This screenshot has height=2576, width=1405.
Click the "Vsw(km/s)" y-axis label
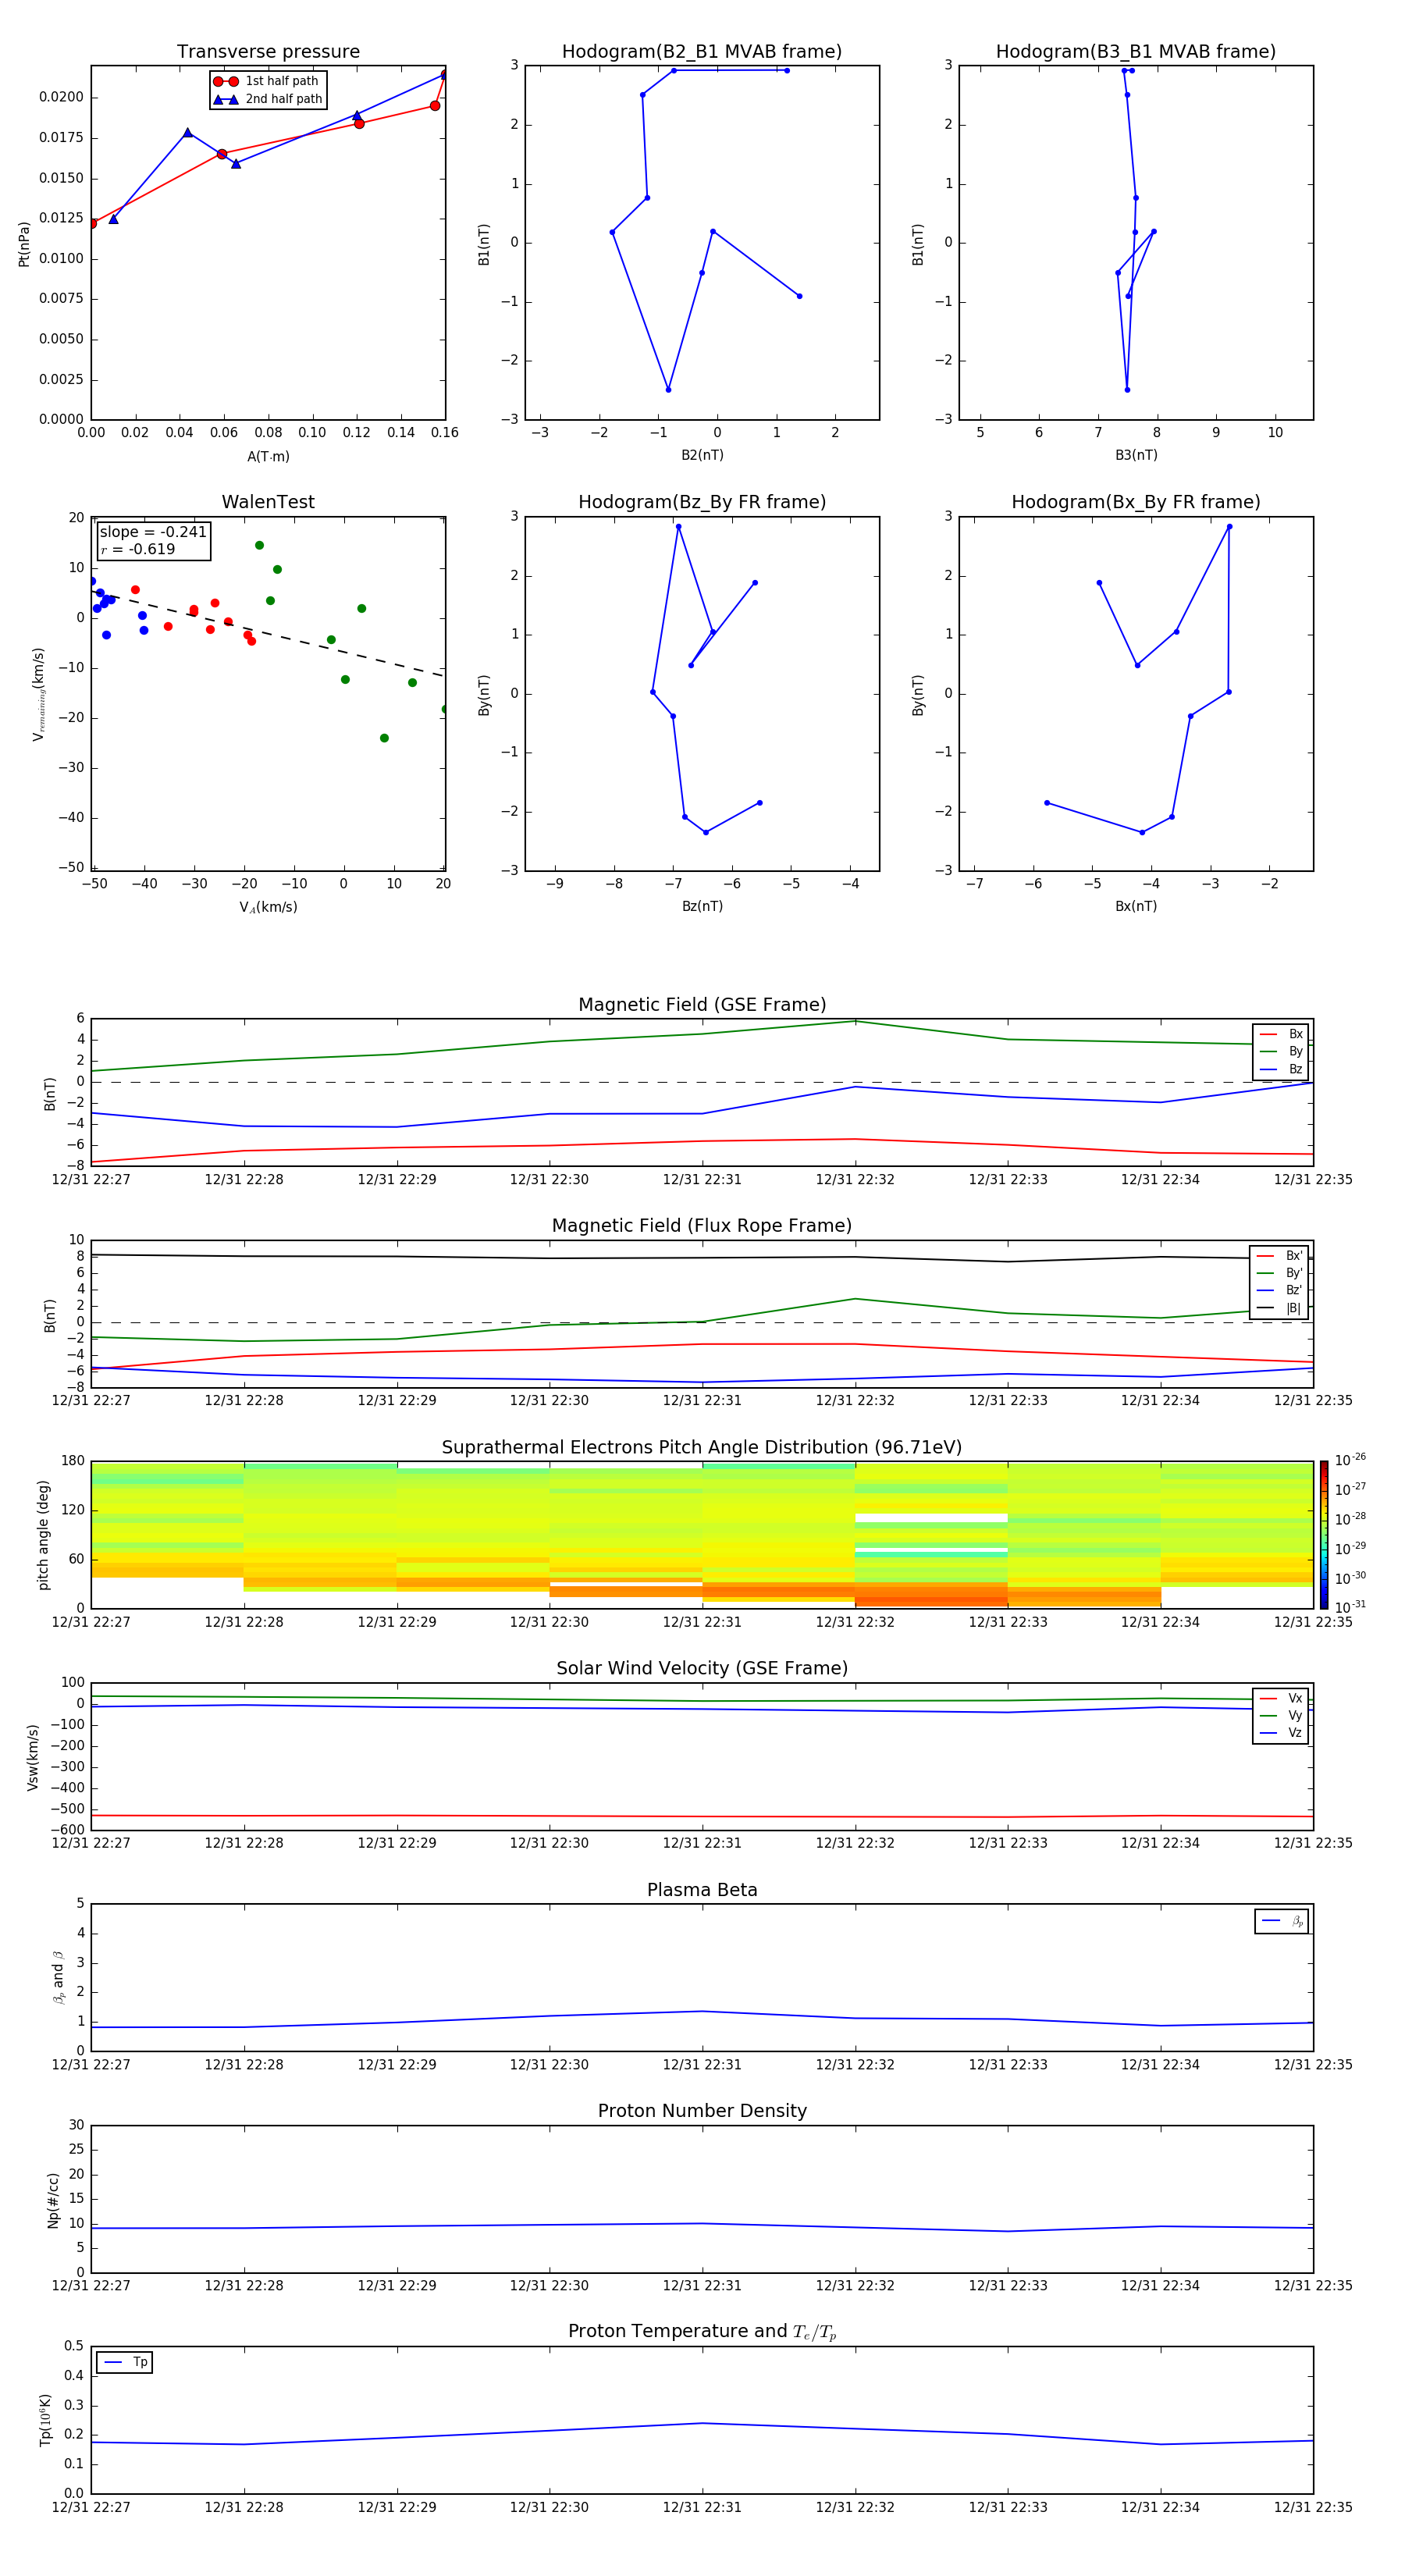pos(33,1757)
